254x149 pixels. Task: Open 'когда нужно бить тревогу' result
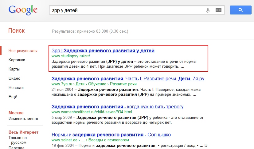pos(117,107)
